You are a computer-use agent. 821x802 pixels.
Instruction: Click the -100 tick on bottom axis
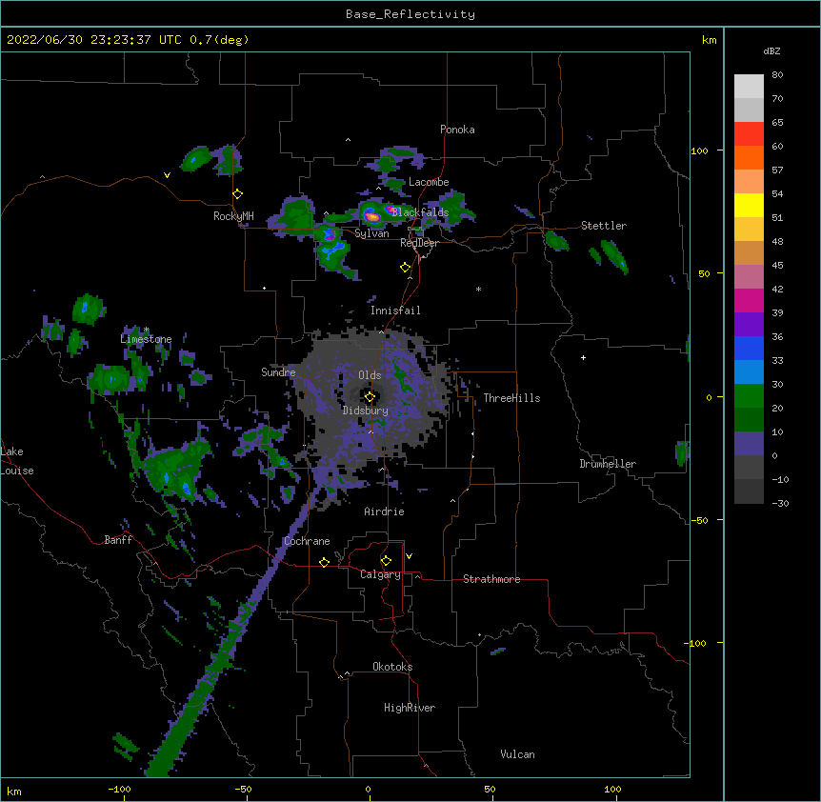pos(119,790)
